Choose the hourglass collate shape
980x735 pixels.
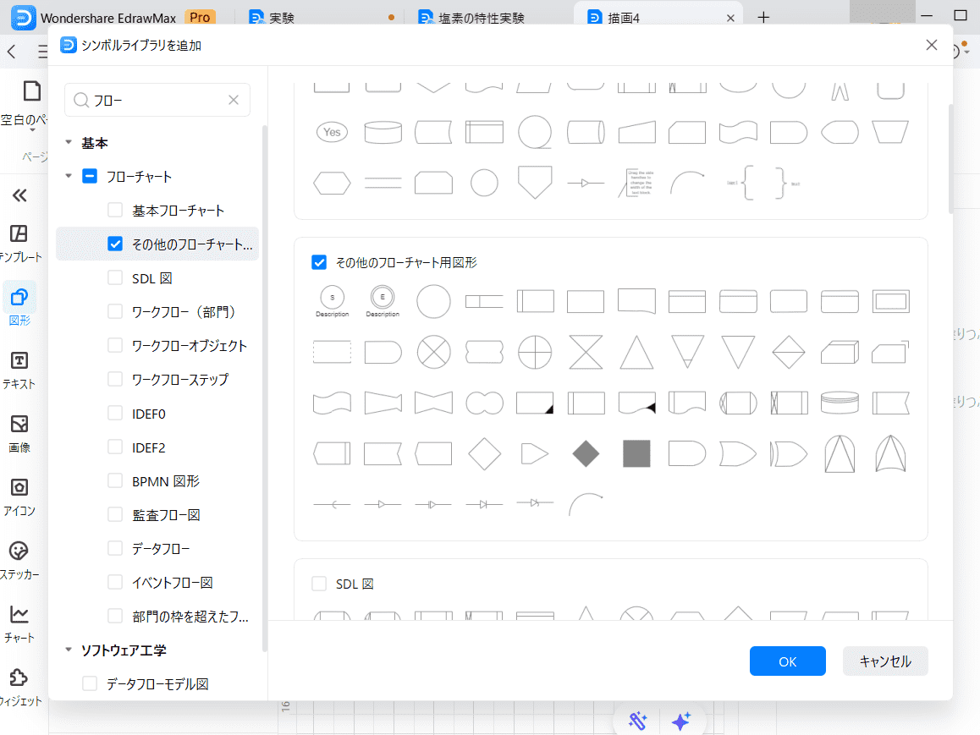(x=586, y=352)
